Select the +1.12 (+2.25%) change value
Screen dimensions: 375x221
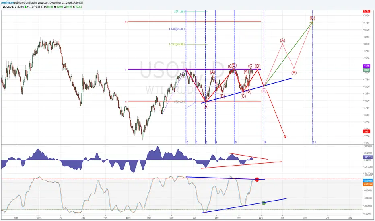pyautogui.click(x=35, y=7)
